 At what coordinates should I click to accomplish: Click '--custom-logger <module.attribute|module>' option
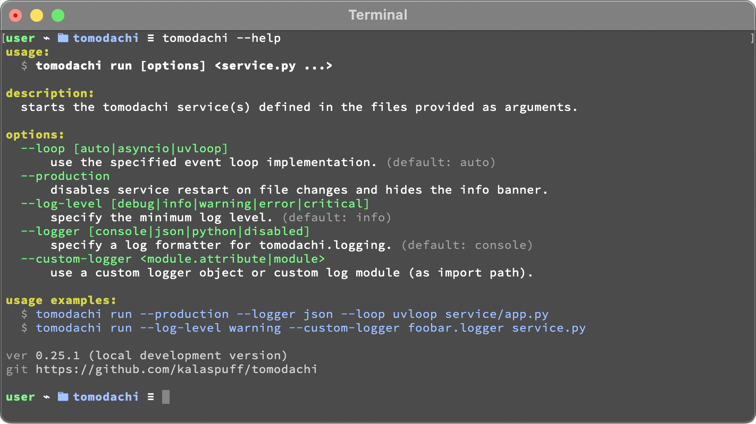point(173,259)
